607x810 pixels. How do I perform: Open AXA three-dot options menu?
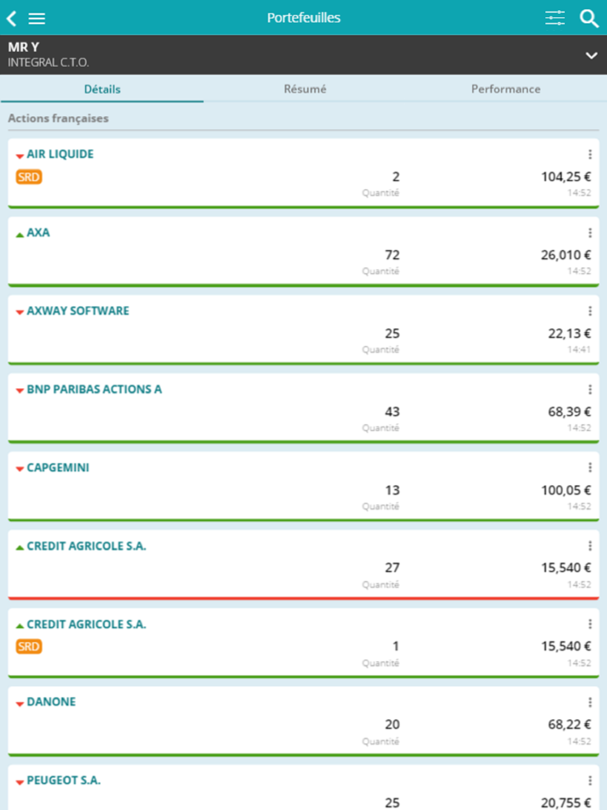tap(590, 233)
